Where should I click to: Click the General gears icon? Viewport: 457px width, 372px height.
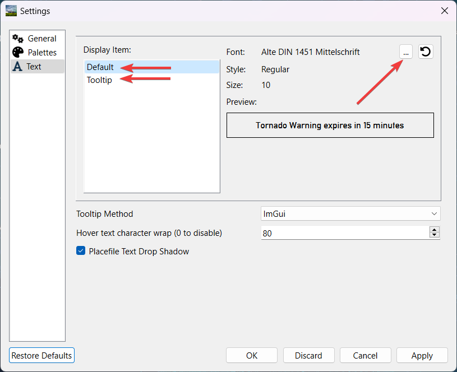18,39
